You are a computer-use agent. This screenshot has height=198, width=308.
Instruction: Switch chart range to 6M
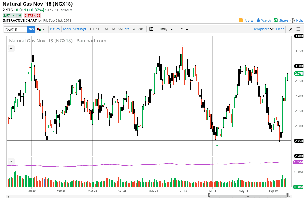(x=120, y=29)
